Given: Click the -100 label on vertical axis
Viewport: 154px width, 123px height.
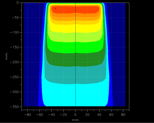Looking at the screenshot, I should (x=14, y=33).
